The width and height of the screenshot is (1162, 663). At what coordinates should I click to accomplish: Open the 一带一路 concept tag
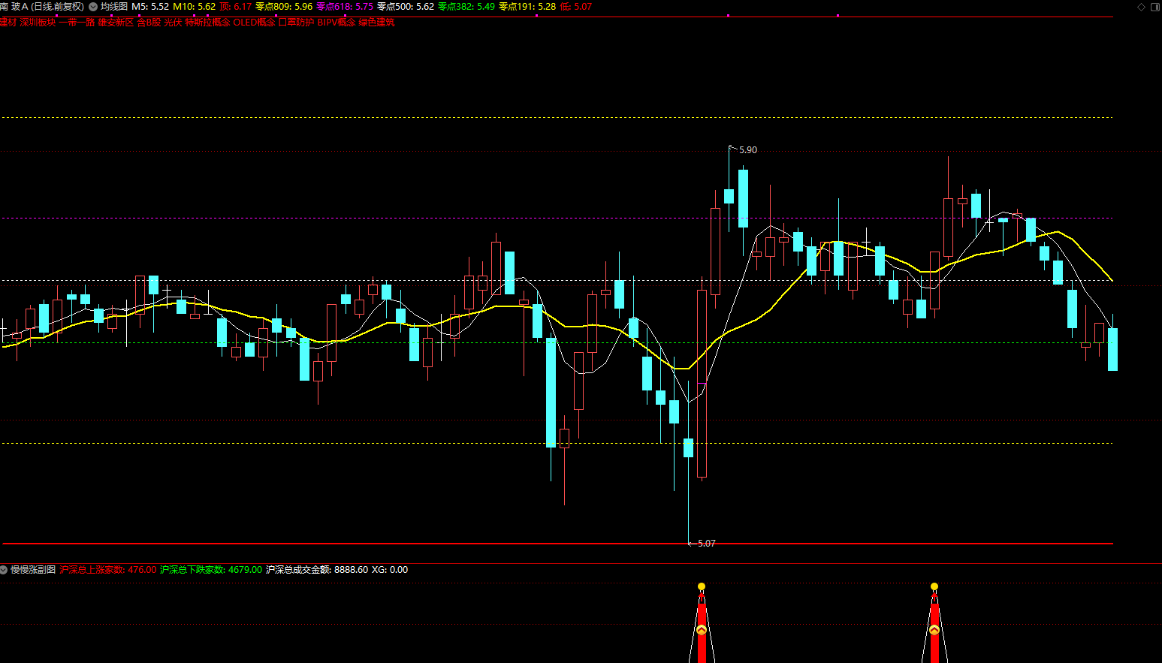pos(77,23)
